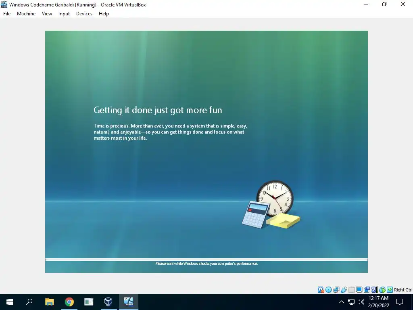This screenshot has height=310, width=413.
Task: Click the virtual display status icon
Action: point(359,290)
